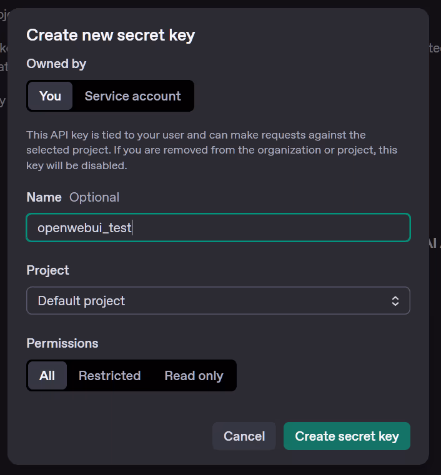Choose Restricted permissions
The height and width of the screenshot is (475, 441).
click(x=109, y=376)
